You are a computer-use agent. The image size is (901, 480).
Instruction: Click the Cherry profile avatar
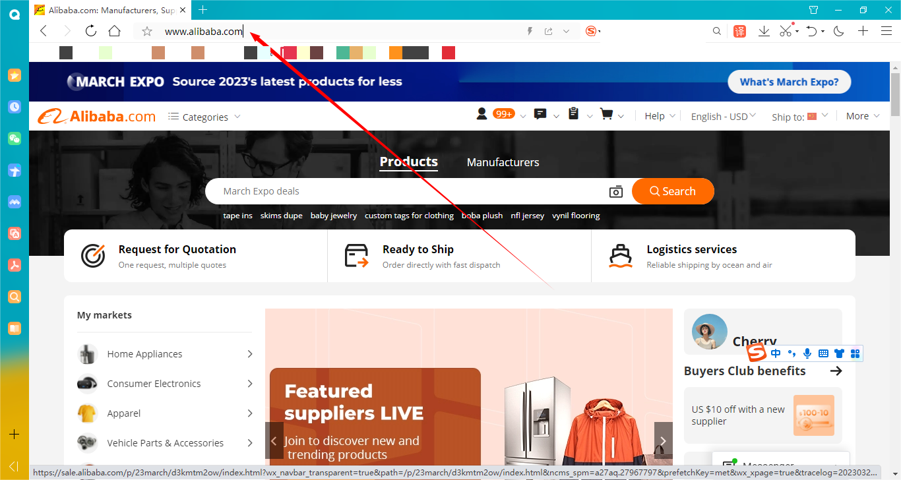coord(710,331)
